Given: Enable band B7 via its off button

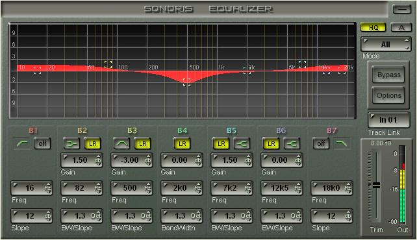Looking at the screenshot, I should (321, 143).
